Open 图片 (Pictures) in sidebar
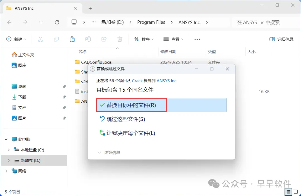This screenshot has width=301, height=196. (19, 118)
